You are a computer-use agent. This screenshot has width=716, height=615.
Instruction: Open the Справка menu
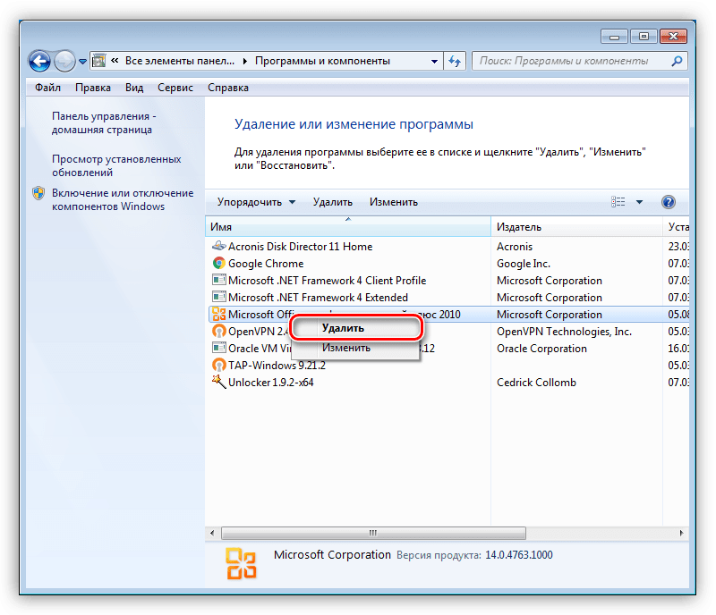tap(228, 88)
